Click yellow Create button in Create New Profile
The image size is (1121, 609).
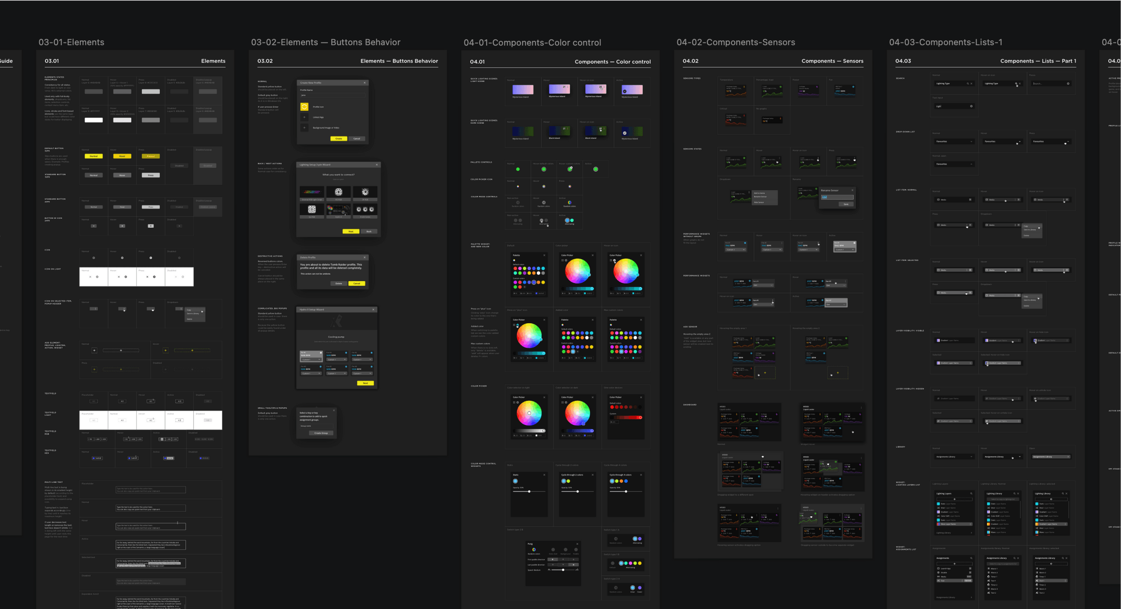click(x=339, y=139)
